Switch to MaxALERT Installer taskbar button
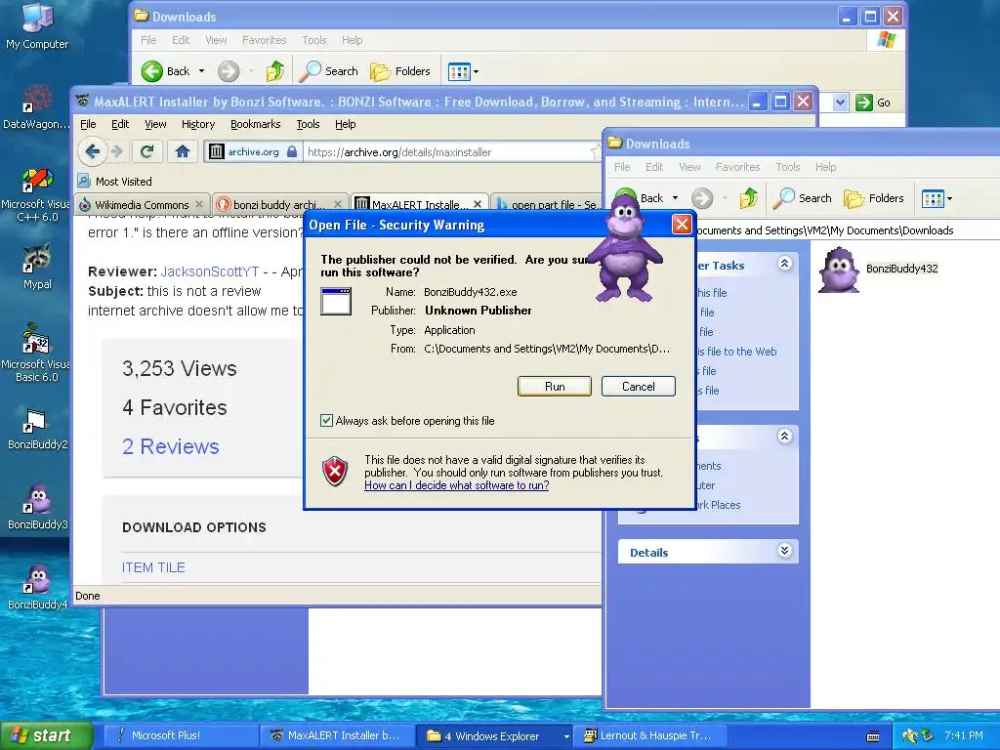Viewport: 1000px width, 750px height. [338, 736]
